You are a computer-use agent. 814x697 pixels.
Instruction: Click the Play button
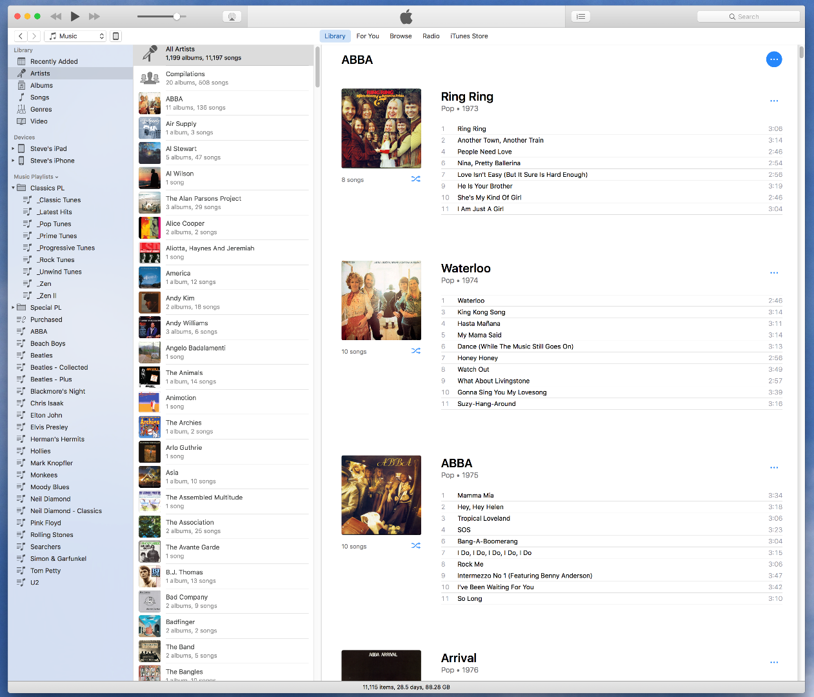coord(75,16)
